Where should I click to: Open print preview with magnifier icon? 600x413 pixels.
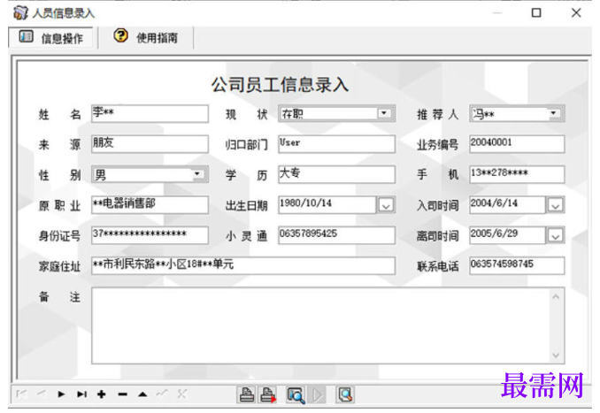coord(296,395)
